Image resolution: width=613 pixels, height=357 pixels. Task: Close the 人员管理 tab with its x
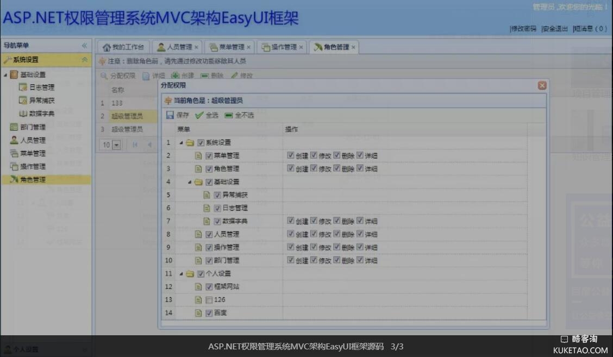(x=196, y=47)
